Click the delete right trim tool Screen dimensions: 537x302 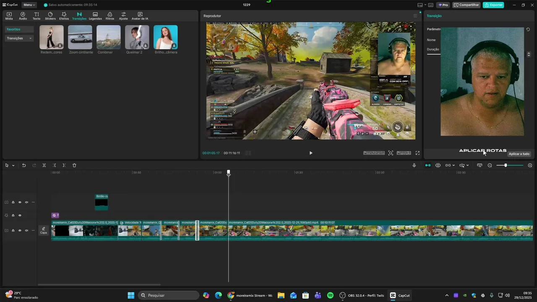pyautogui.click(x=64, y=165)
